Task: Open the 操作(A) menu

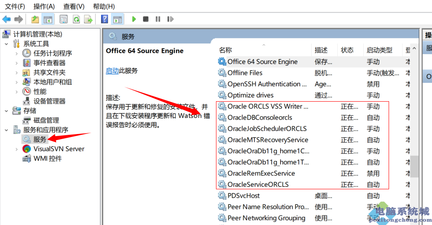Action: (44, 6)
